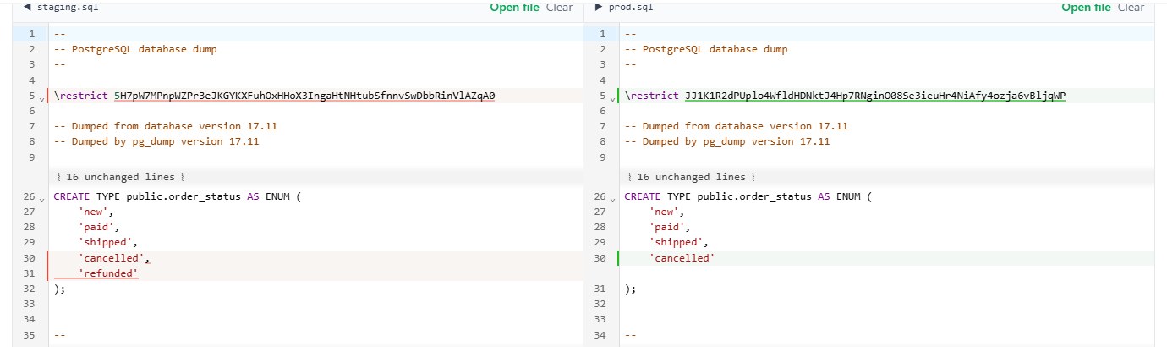The width and height of the screenshot is (1167, 347).
Task: Expand 16 unchanged lines in the staging.sql pane
Action: click(120, 177)
